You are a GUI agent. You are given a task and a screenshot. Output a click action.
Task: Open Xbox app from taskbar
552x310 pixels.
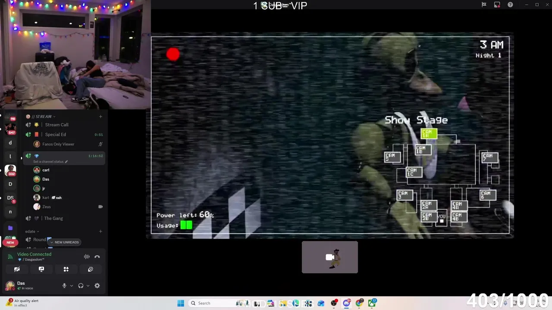[372, 303]
